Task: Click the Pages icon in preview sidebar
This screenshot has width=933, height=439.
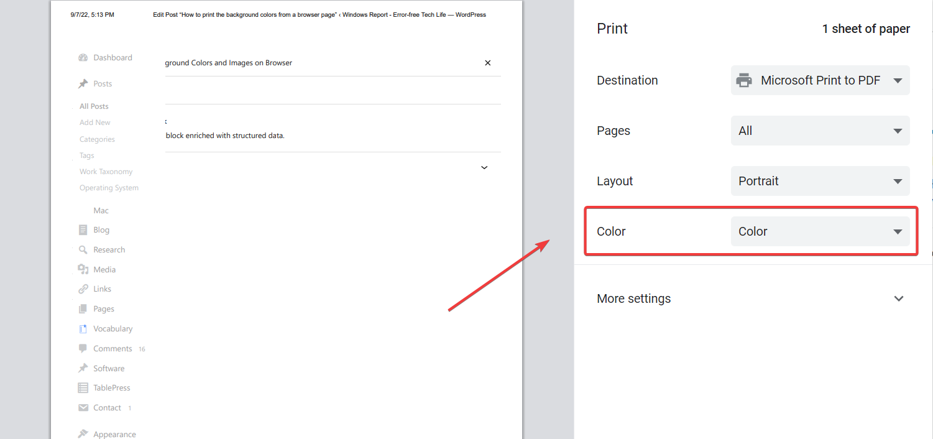Action: [83, 309]
